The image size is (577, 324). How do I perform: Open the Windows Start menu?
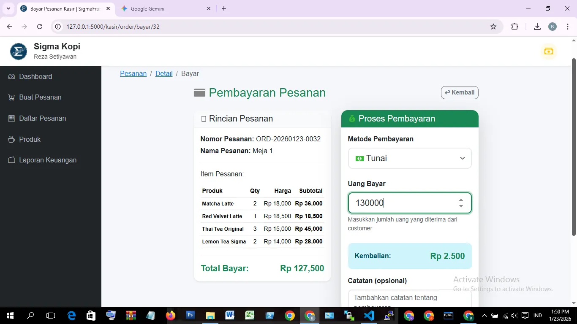10,316
